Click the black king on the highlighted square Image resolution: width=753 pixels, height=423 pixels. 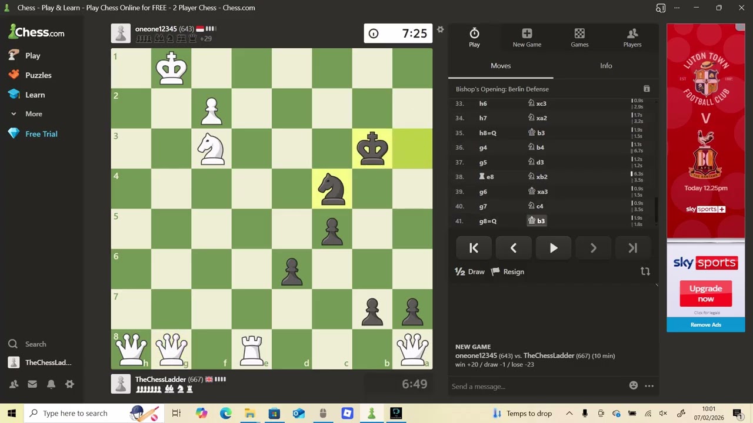tap(372, 149)
